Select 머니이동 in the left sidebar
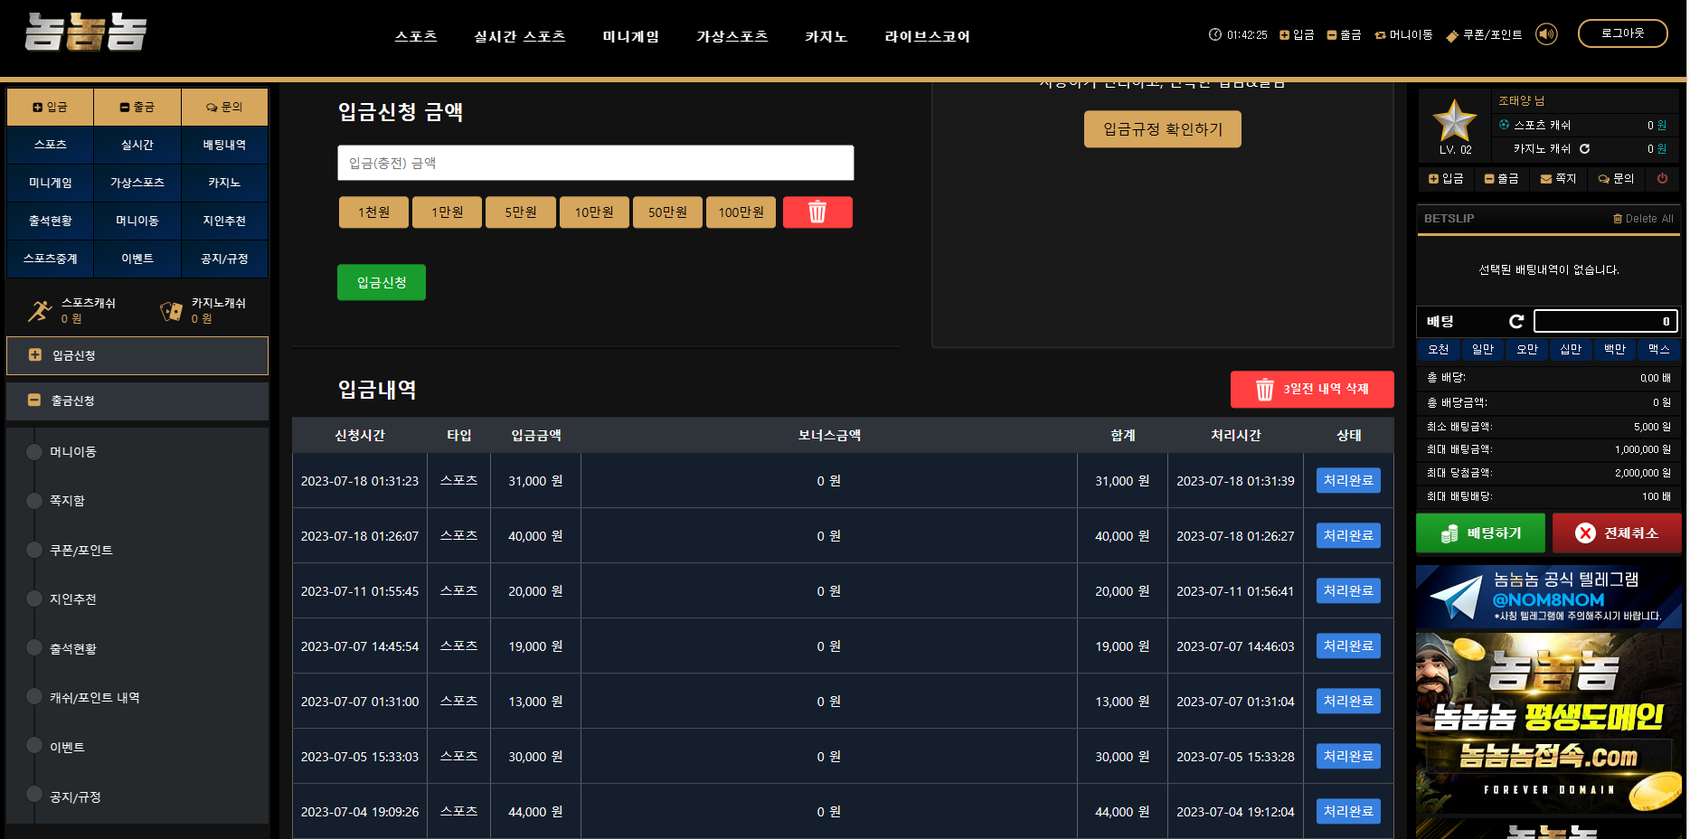This screenshot has width=1690, height=839. point(72,452)
